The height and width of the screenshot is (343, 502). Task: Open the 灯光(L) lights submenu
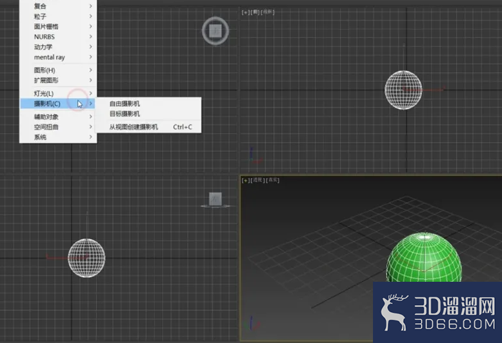(58, 93)
